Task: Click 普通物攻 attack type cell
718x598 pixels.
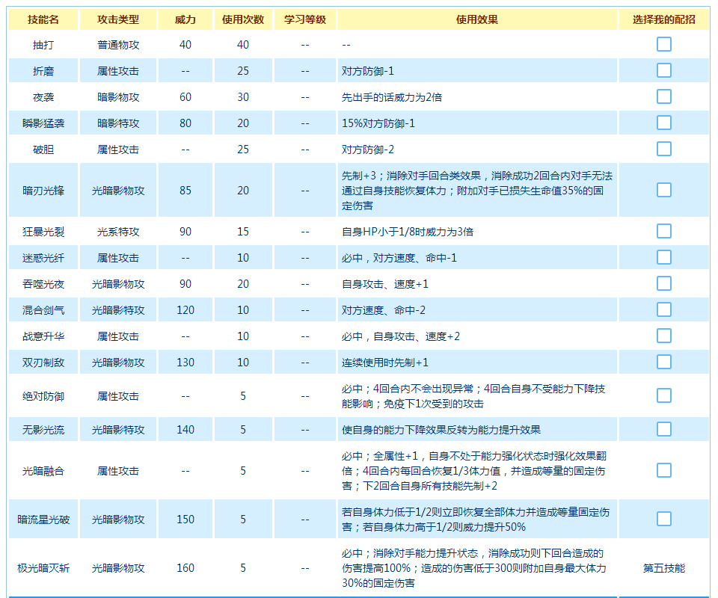Action: pyautogui.click(x=117, y=45)
